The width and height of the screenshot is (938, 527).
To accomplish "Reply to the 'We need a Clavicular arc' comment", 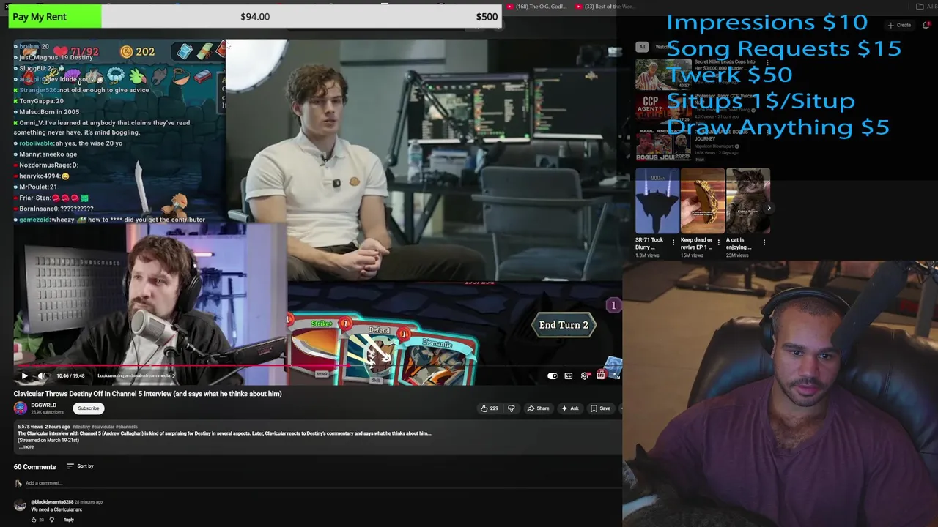I will [69, 520].
